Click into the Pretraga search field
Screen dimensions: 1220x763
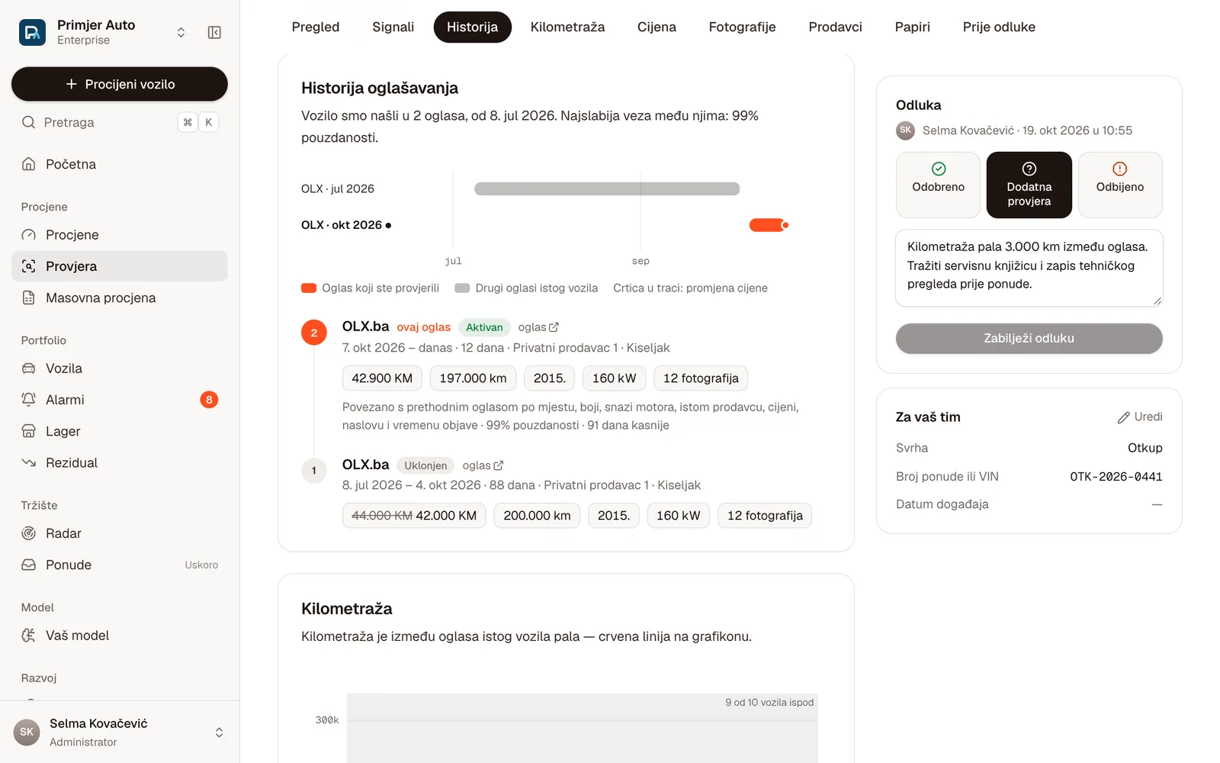(x=120, y=122)
